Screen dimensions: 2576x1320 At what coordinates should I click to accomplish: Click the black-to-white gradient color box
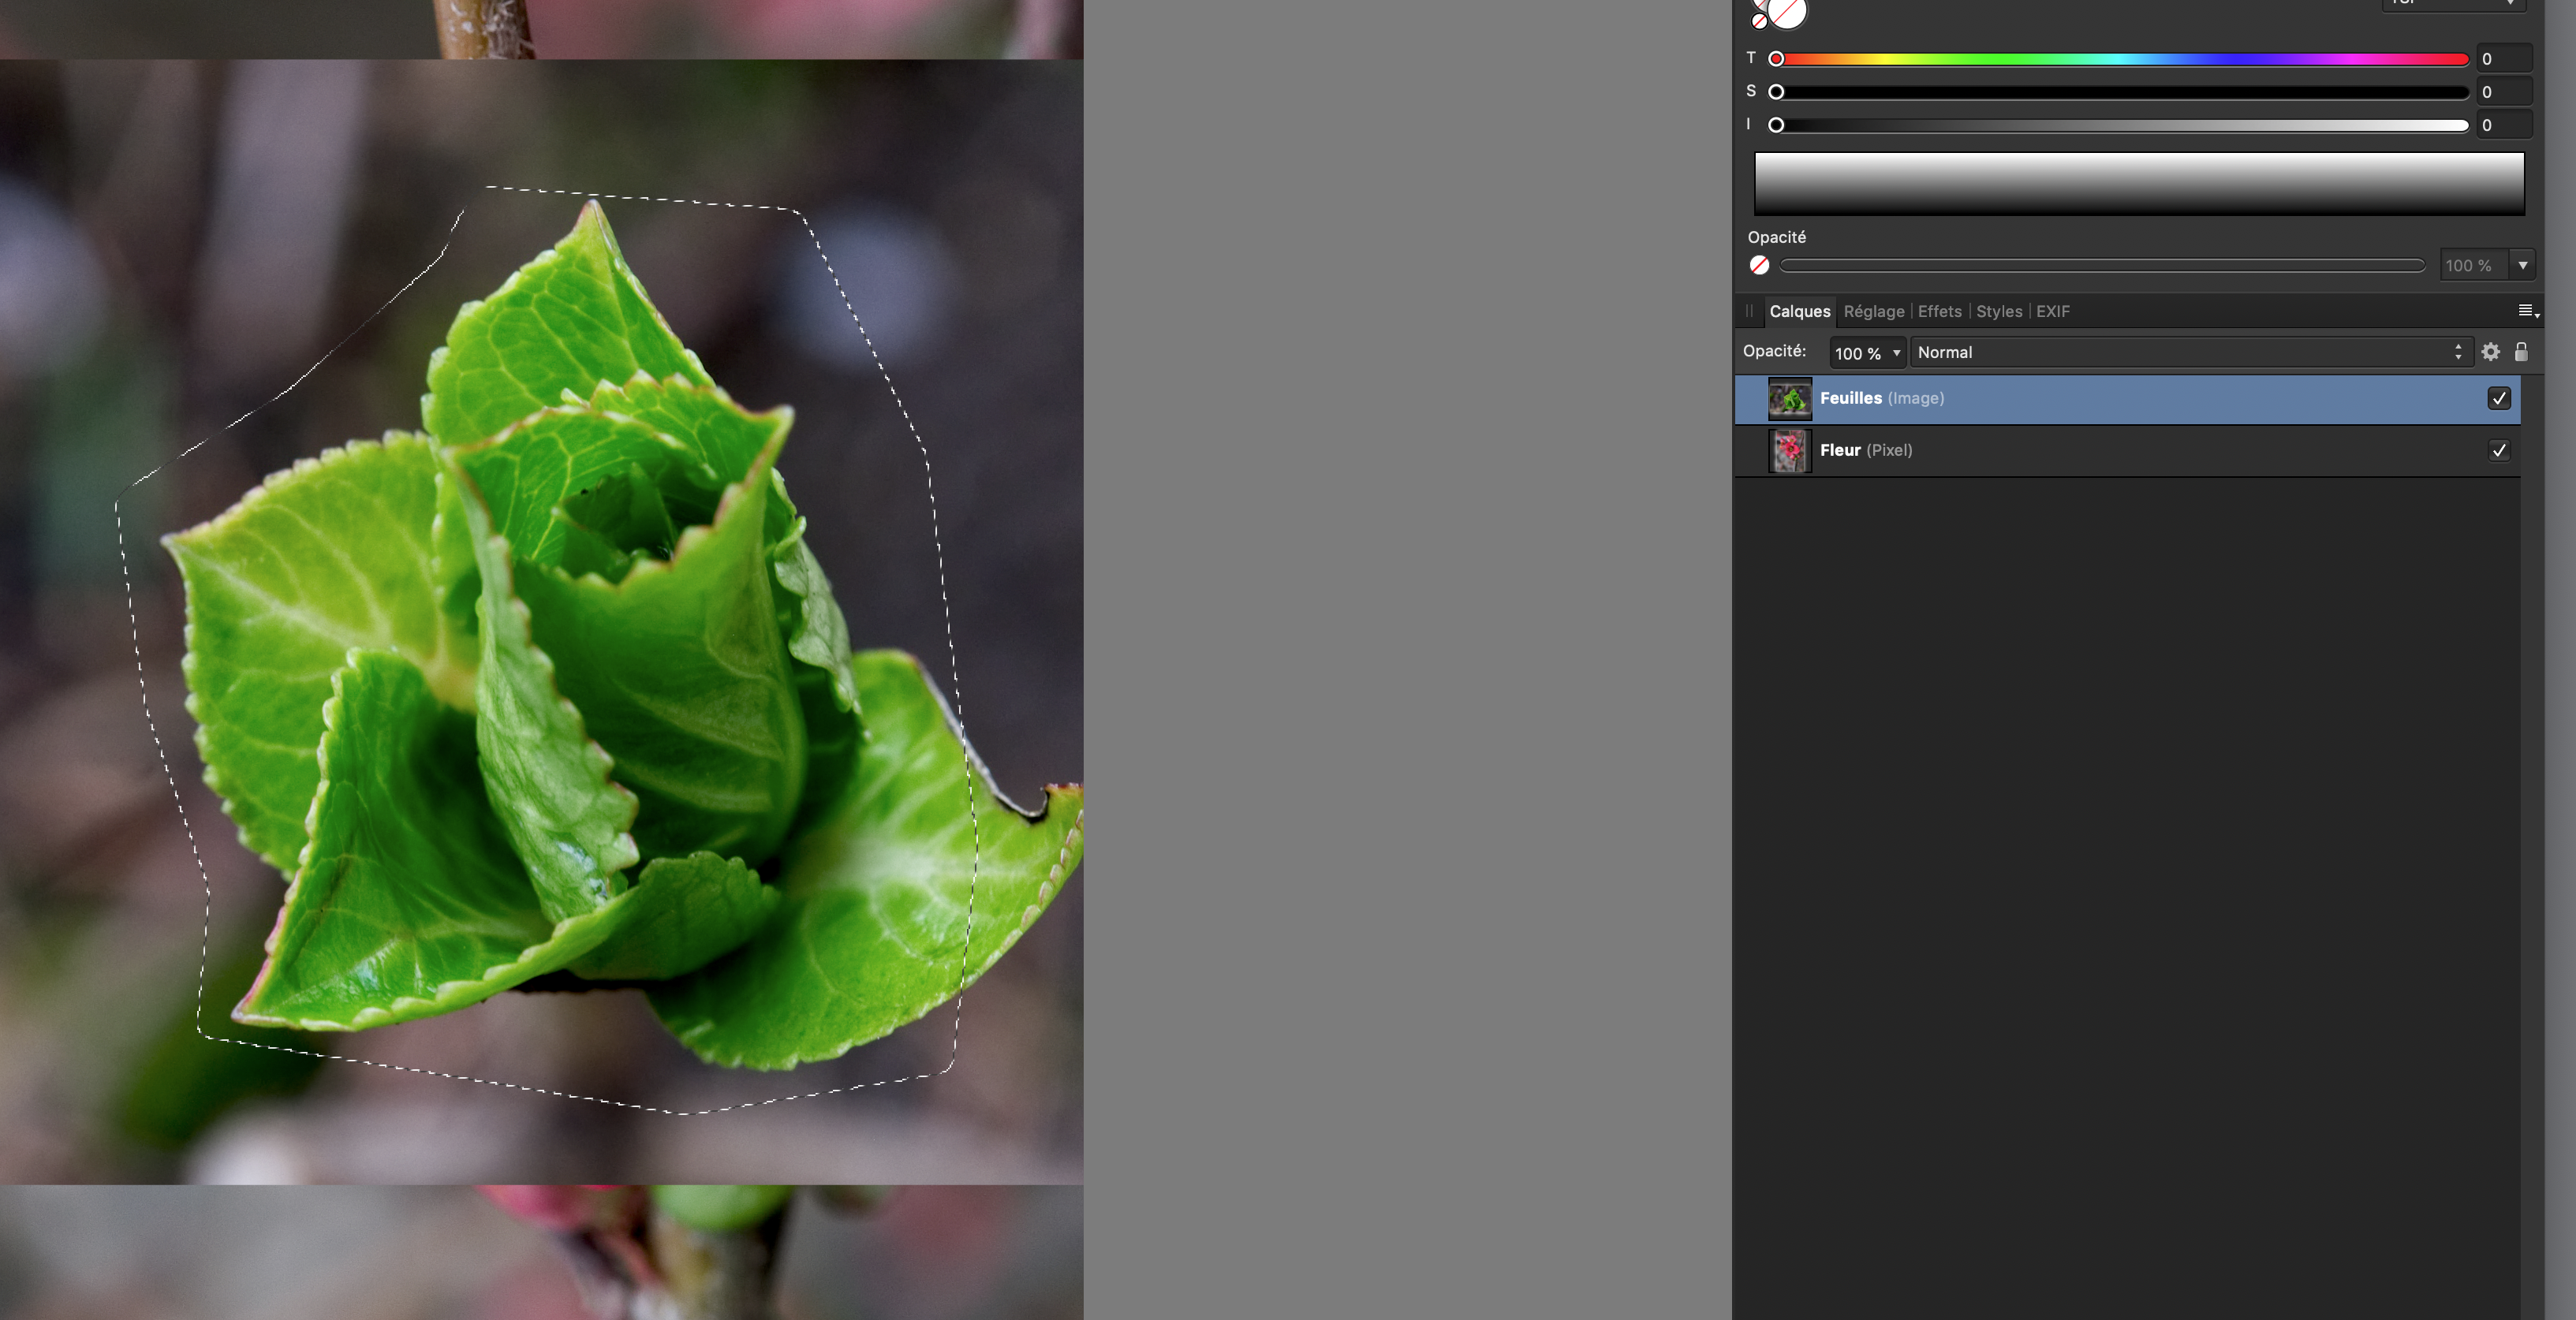coord(2139,183)
